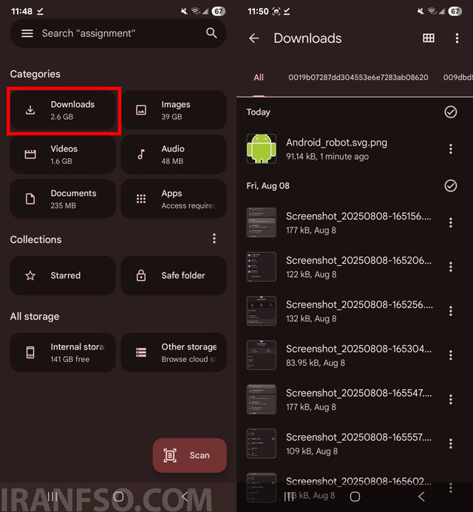Open Android_robot.svg.png file name
Viewport: 473px width, 512px height.
336,143
